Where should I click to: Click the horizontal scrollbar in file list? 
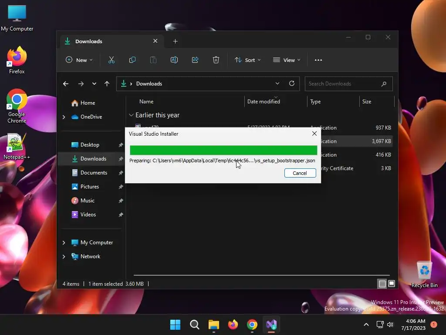pyautogui.click(x=262, y=275)
